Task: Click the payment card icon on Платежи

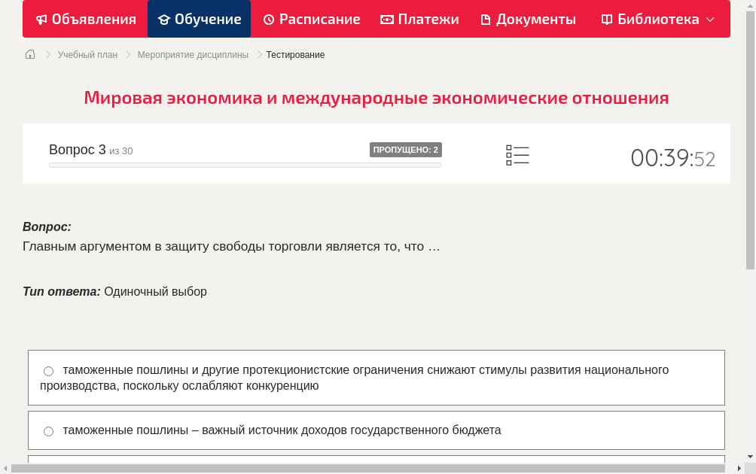Action: [x=386, y=19]
